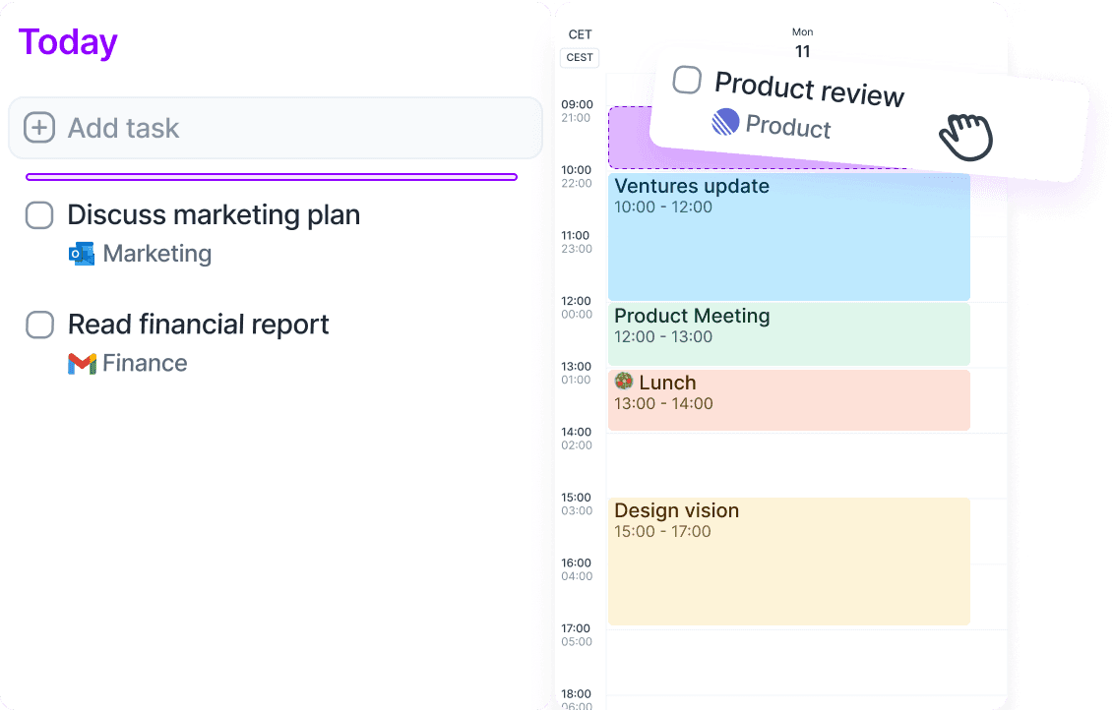Click the empty 14:00 calendar slot

(x=787, y=462)
